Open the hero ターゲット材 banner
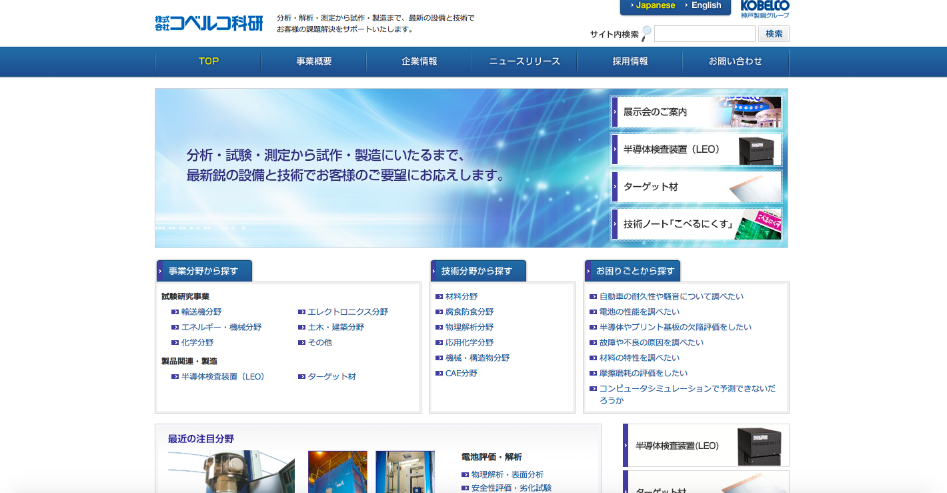This screenshot has width=947, height=493. click(x=696, y=187)
